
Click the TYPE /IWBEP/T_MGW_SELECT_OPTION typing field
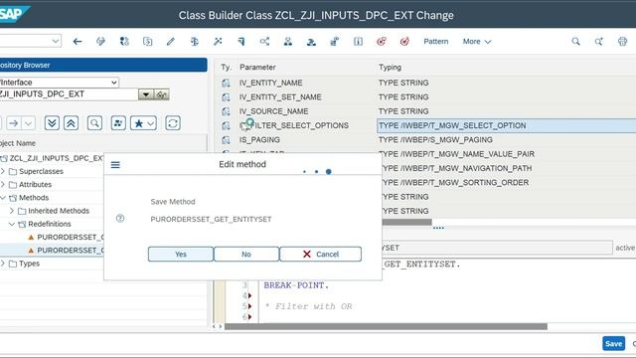click(506, 125)
